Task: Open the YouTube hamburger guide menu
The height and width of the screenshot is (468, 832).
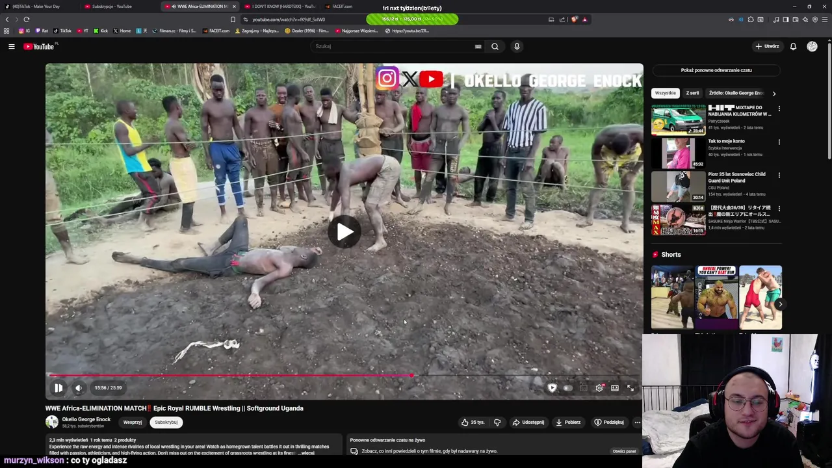Action: click(x=11, y=46)
